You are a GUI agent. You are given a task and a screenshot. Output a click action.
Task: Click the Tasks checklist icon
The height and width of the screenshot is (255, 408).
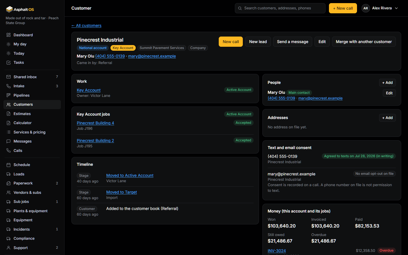pyautogui.click(x=8, y=63)
